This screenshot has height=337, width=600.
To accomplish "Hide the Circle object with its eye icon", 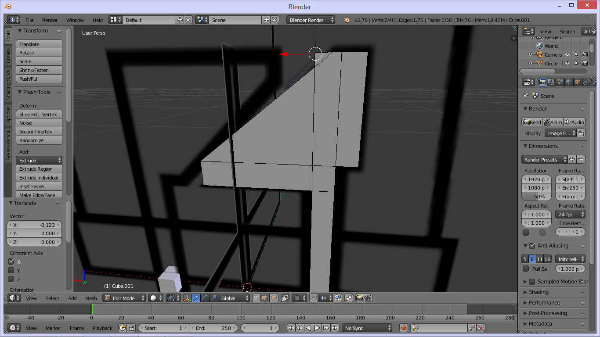I will [x=567, y=63].
